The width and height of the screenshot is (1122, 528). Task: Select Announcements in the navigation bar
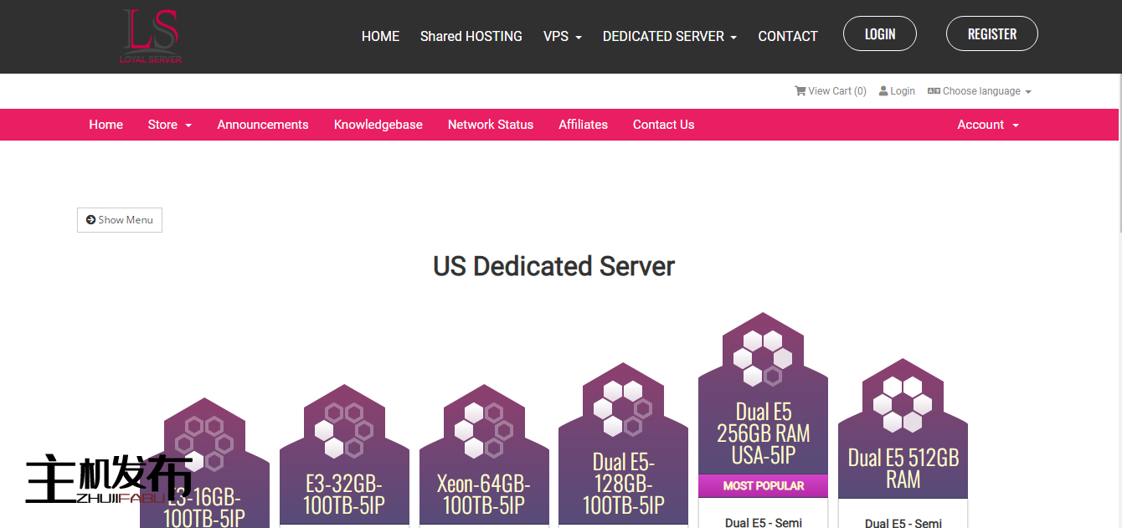pyautogui.click(x=263, y=124)
